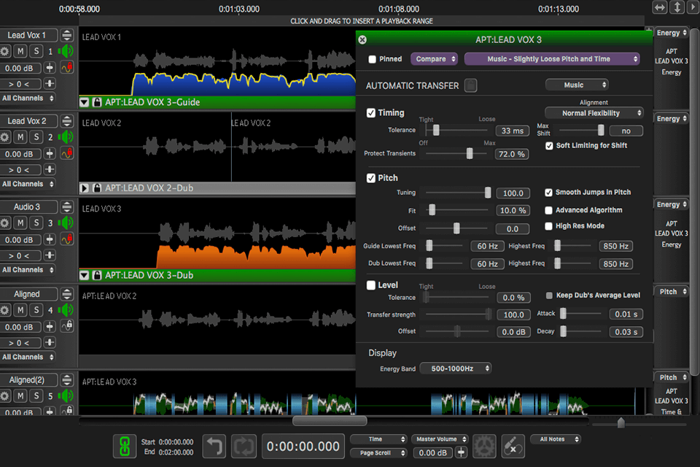
Task: Toggle the Smooth Jumps in Pitch checkbox
Action: pyautogui.click(x=549, y=192)
